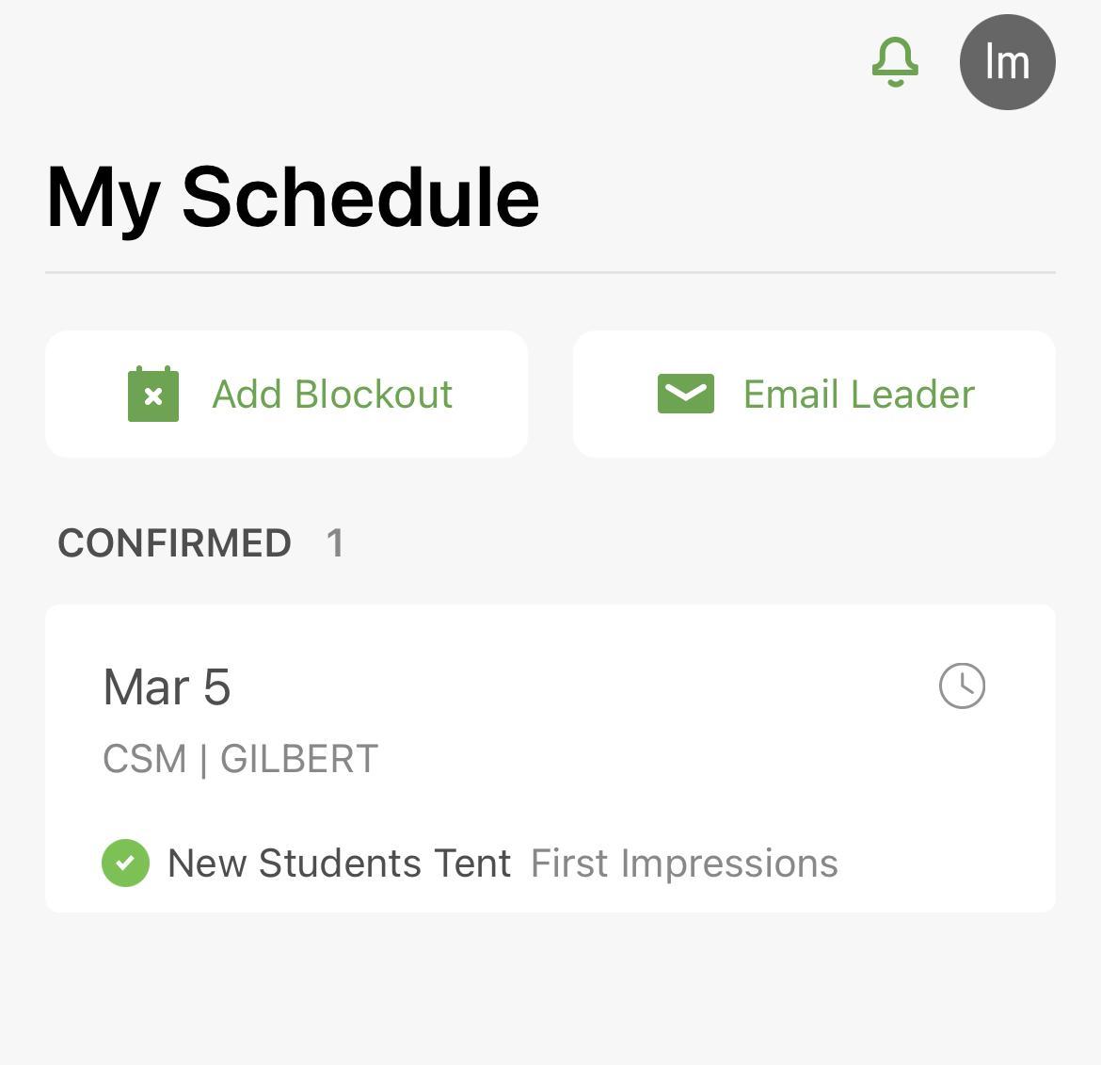The width and height of the screenshot is (1101, 1065).
Task: Open the profile avatar labeled lm
Action: [x=1007, y=62]
